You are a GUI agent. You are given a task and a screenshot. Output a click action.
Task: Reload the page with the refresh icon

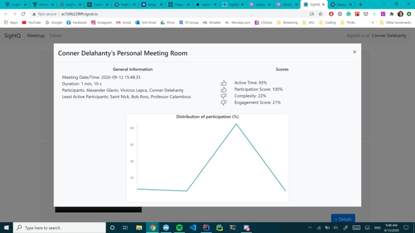tap(23, 14)
